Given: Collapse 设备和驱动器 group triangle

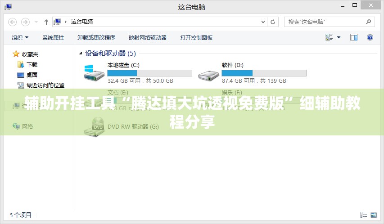Looking at the screenshot, I should pos(80,54).
